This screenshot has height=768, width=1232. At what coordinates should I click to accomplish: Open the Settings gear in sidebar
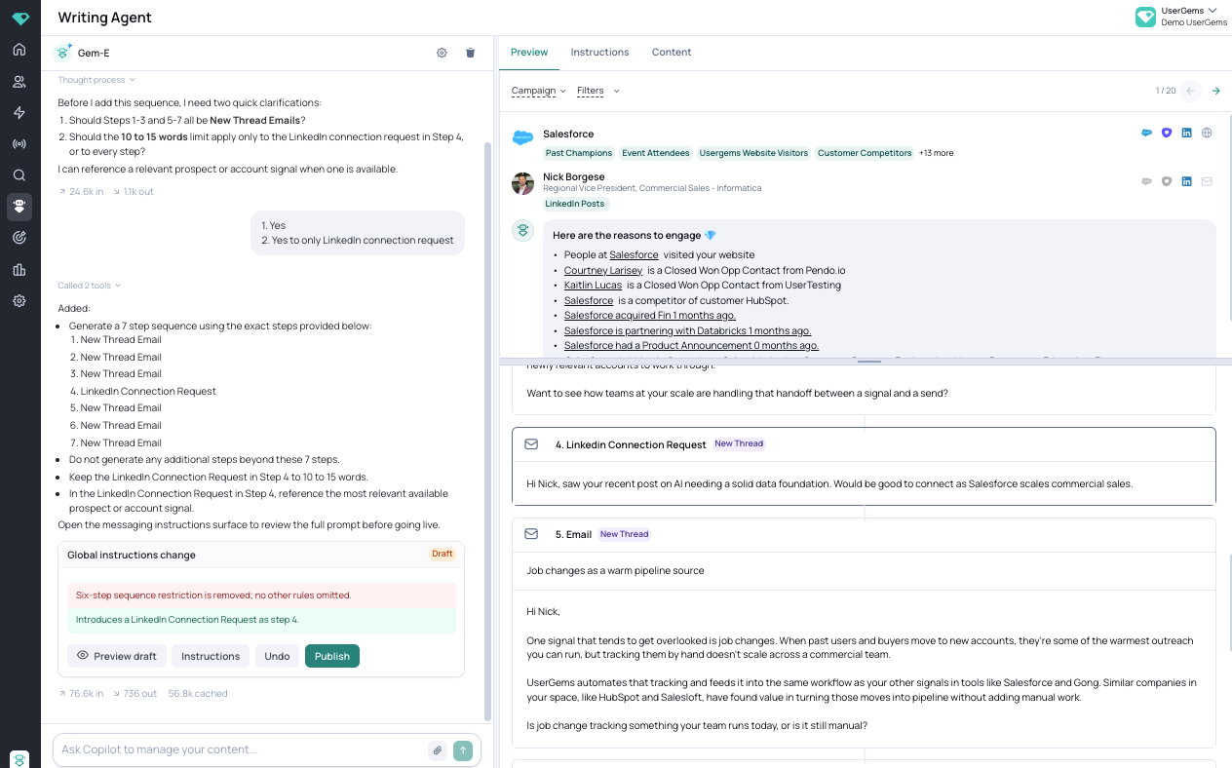pyautogui.click(x=19, y=301)
